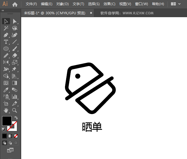This screenshot has height=159, width=187.
Task: Select the Reflect tool
Action: 6,62
